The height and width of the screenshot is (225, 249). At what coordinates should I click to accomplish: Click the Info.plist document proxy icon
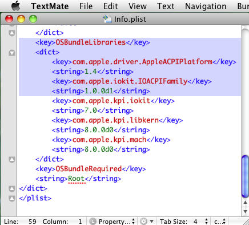107,19
